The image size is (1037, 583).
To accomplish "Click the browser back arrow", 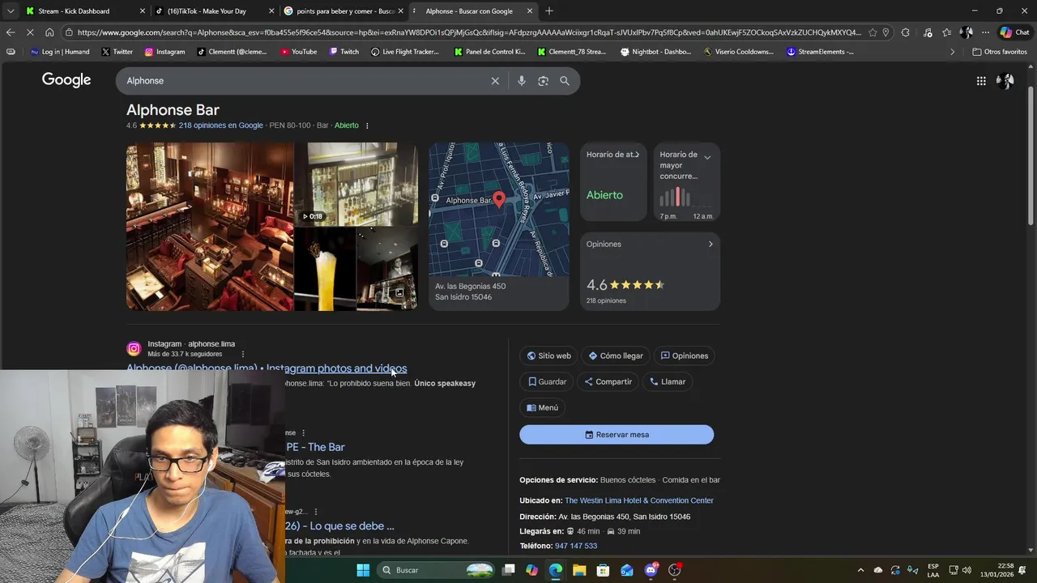I will pyautogui.click(x=10, y=32).
